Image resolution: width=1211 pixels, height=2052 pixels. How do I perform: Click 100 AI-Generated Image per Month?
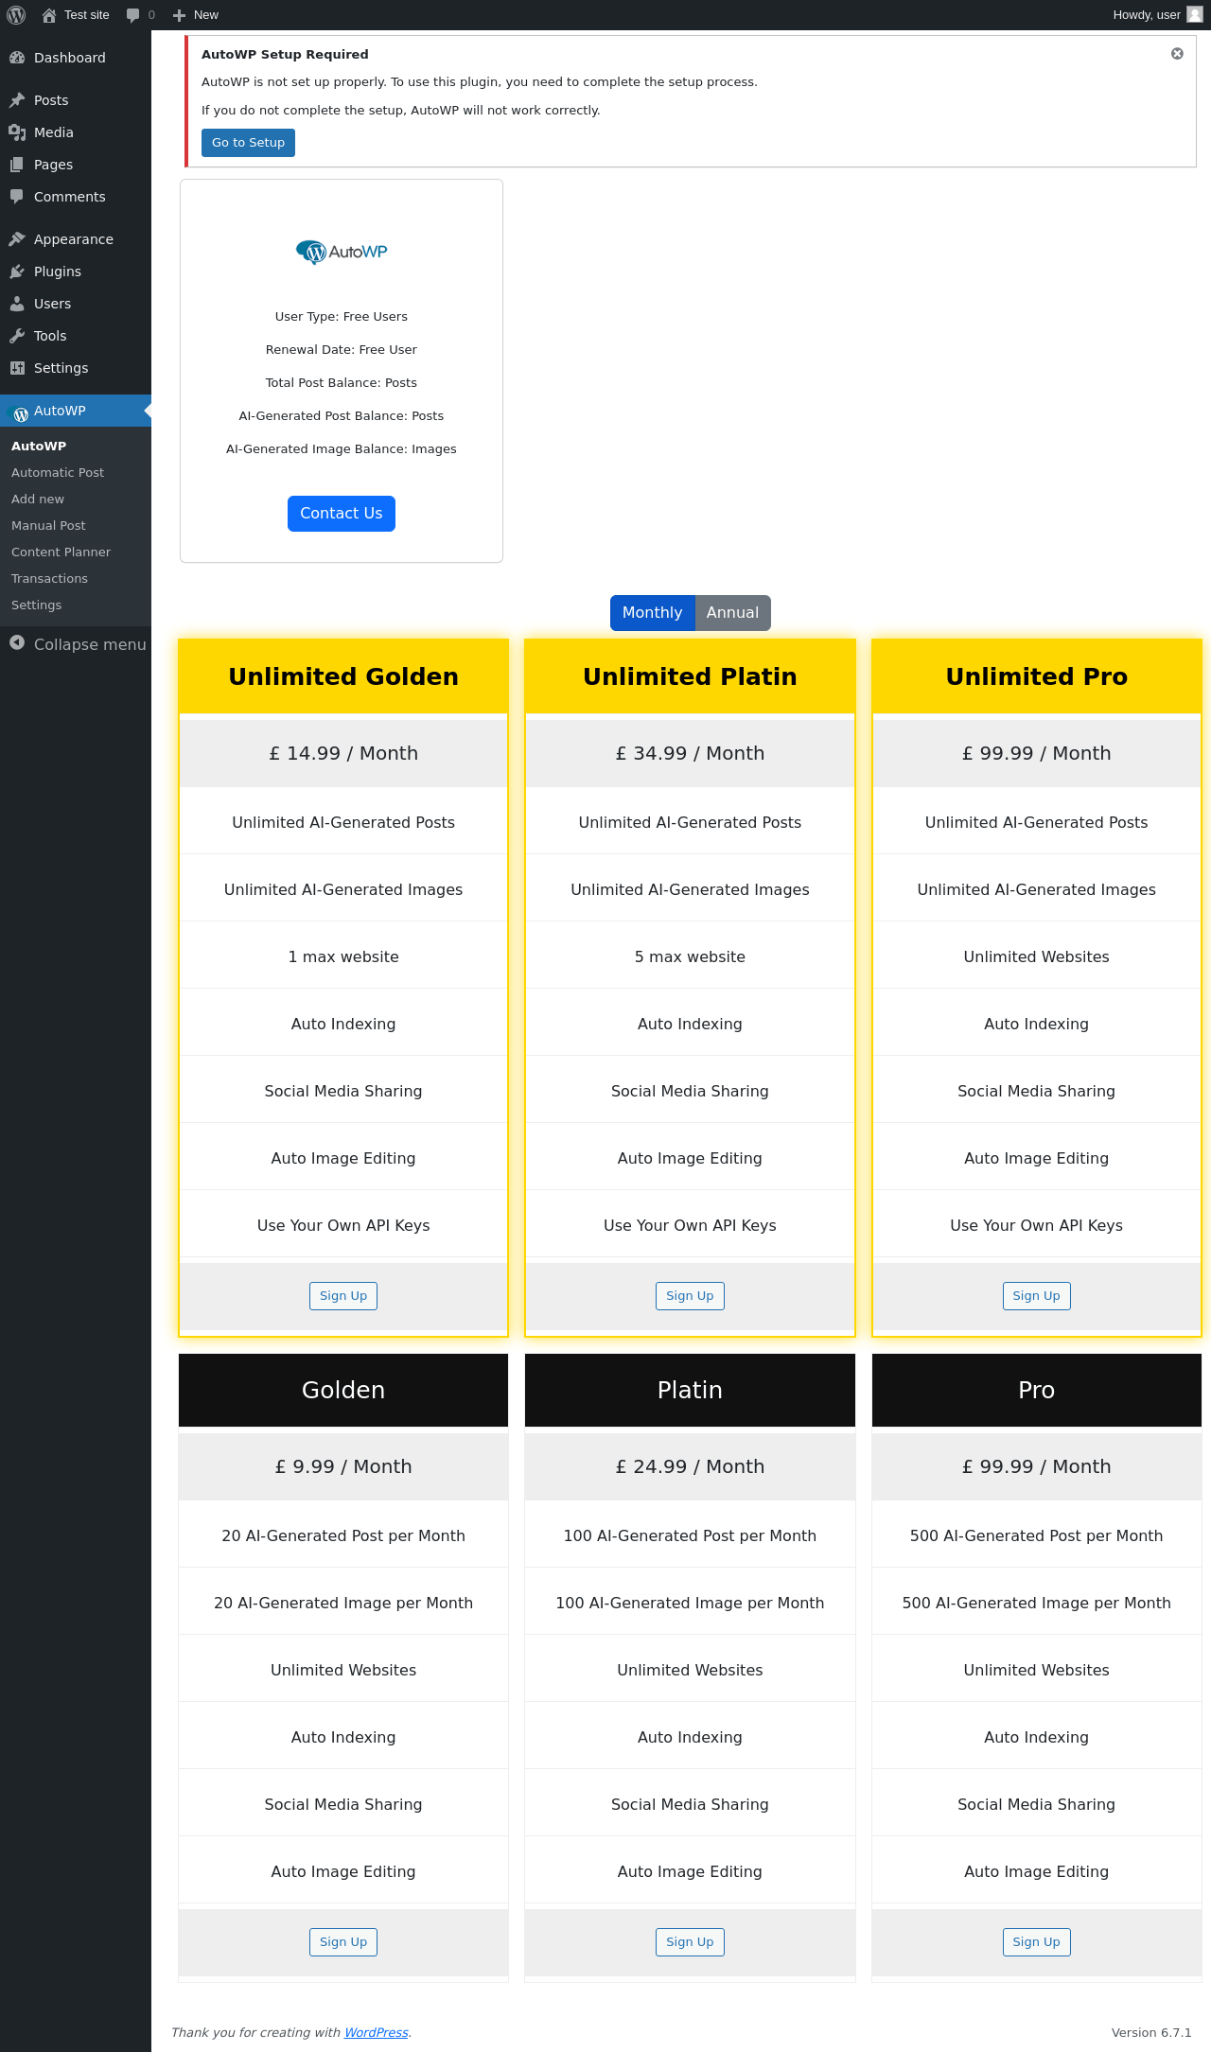coord(690,1603)
